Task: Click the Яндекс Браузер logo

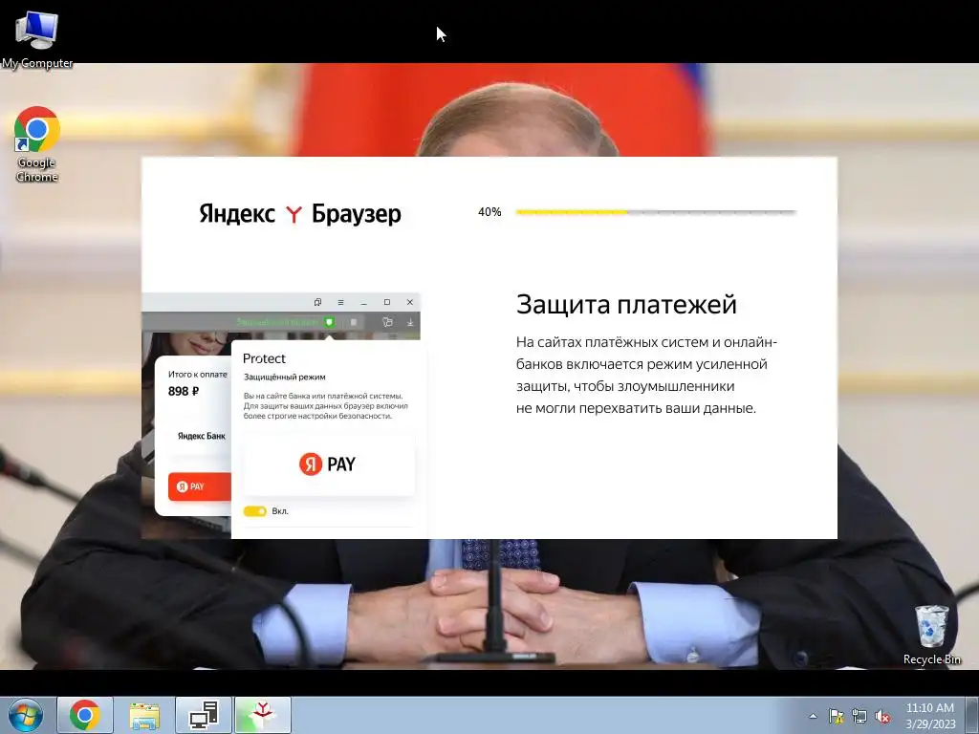Action: click(x=299, y=213)
